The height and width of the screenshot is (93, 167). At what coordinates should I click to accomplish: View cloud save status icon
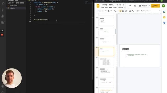[x=123, y=5]
